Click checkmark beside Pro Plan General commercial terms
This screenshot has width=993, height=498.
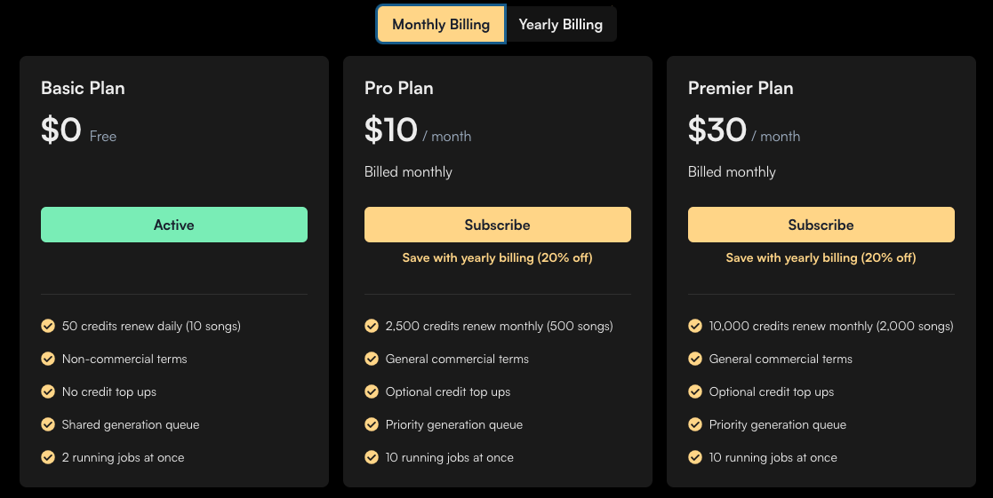click(372, 359)
